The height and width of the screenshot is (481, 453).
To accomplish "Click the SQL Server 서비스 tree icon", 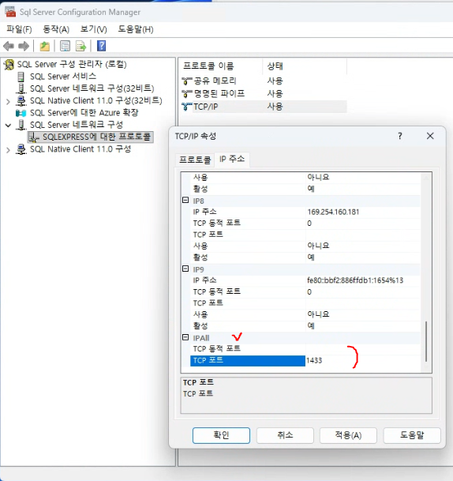I will (21, 77).
